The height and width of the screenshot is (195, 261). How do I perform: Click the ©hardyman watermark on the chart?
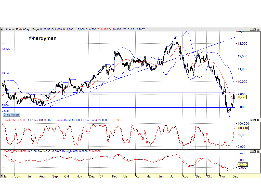coord(43,38)
